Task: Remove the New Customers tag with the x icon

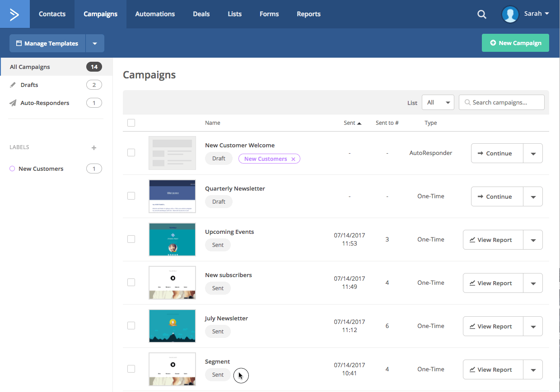Action: tap(294, 159)
